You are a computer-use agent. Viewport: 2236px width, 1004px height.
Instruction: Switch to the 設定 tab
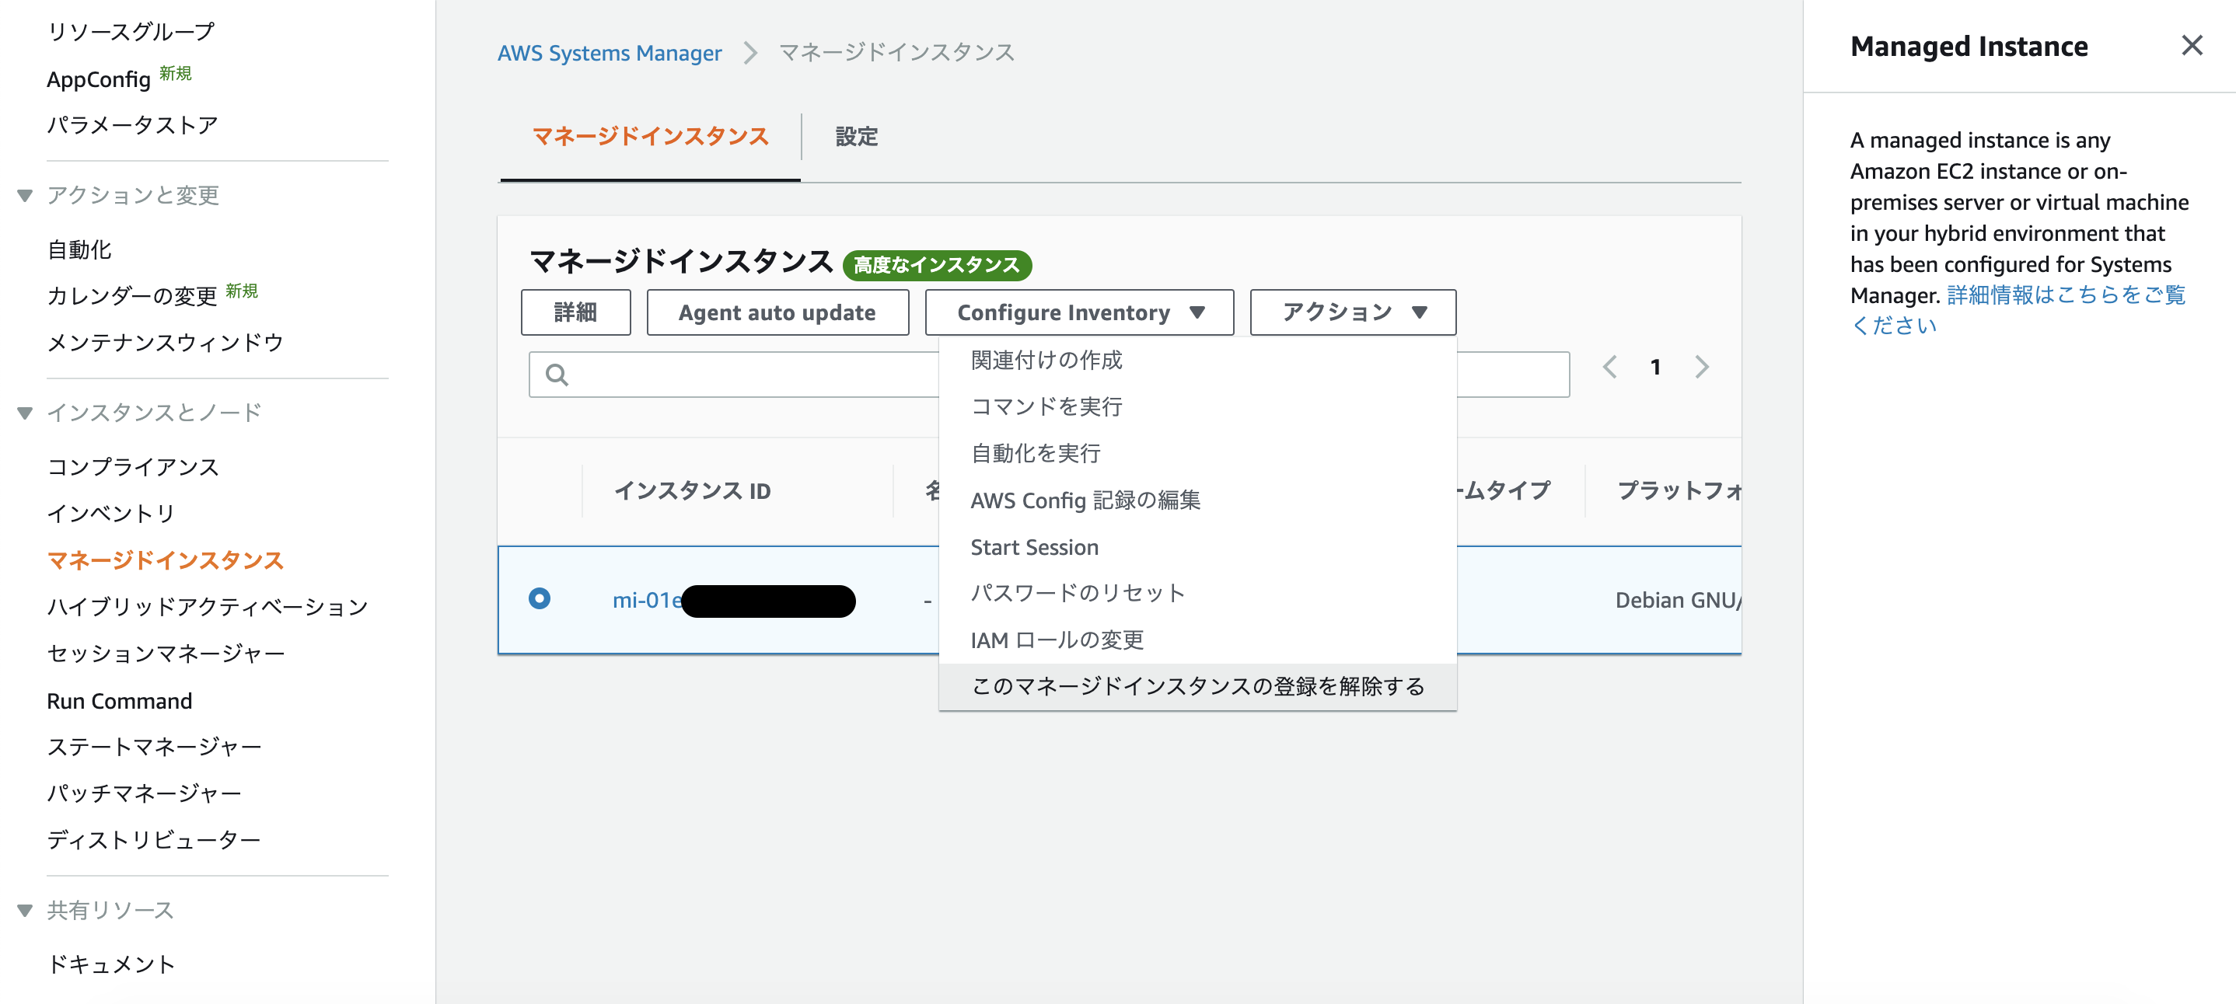point(856,137)
